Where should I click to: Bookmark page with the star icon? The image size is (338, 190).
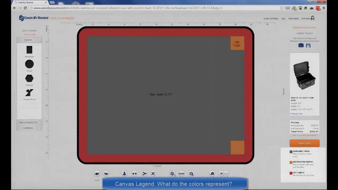[x=281, y=8]
